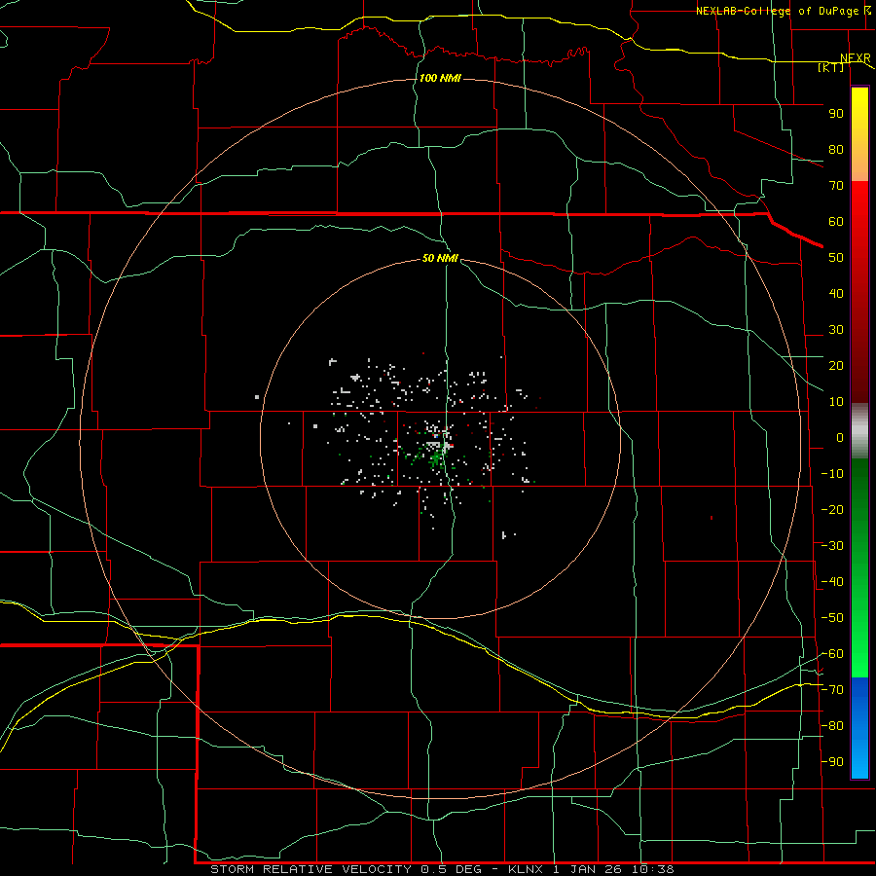Click the "-50" scale value
Viewport: 876px width, 876px height.
[832, 618]
